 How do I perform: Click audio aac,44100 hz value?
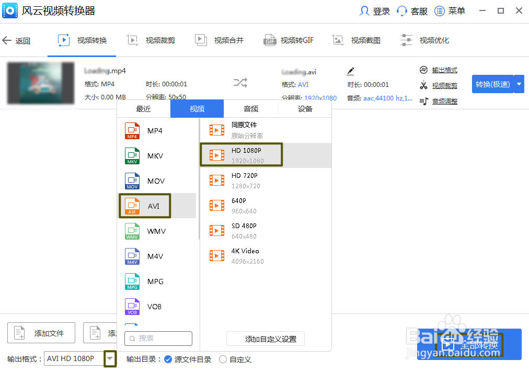388,98
